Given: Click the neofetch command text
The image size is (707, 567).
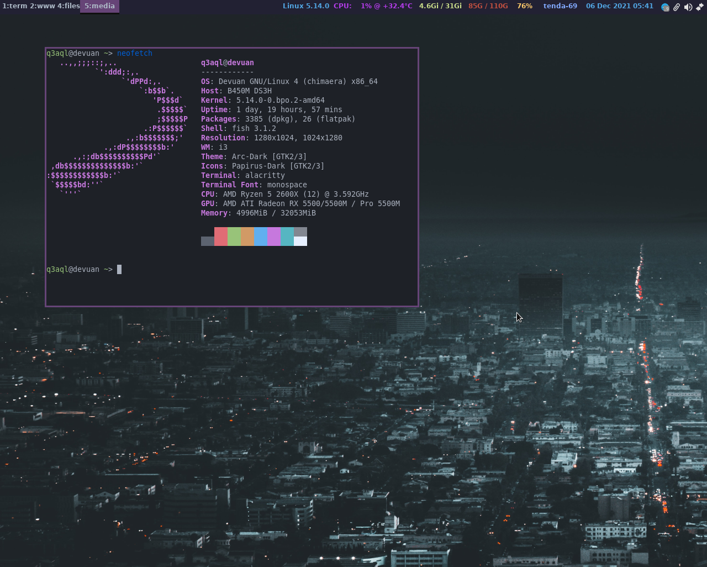Looking at the screenshot, I should pyautogui.click(x=135, y=53).
